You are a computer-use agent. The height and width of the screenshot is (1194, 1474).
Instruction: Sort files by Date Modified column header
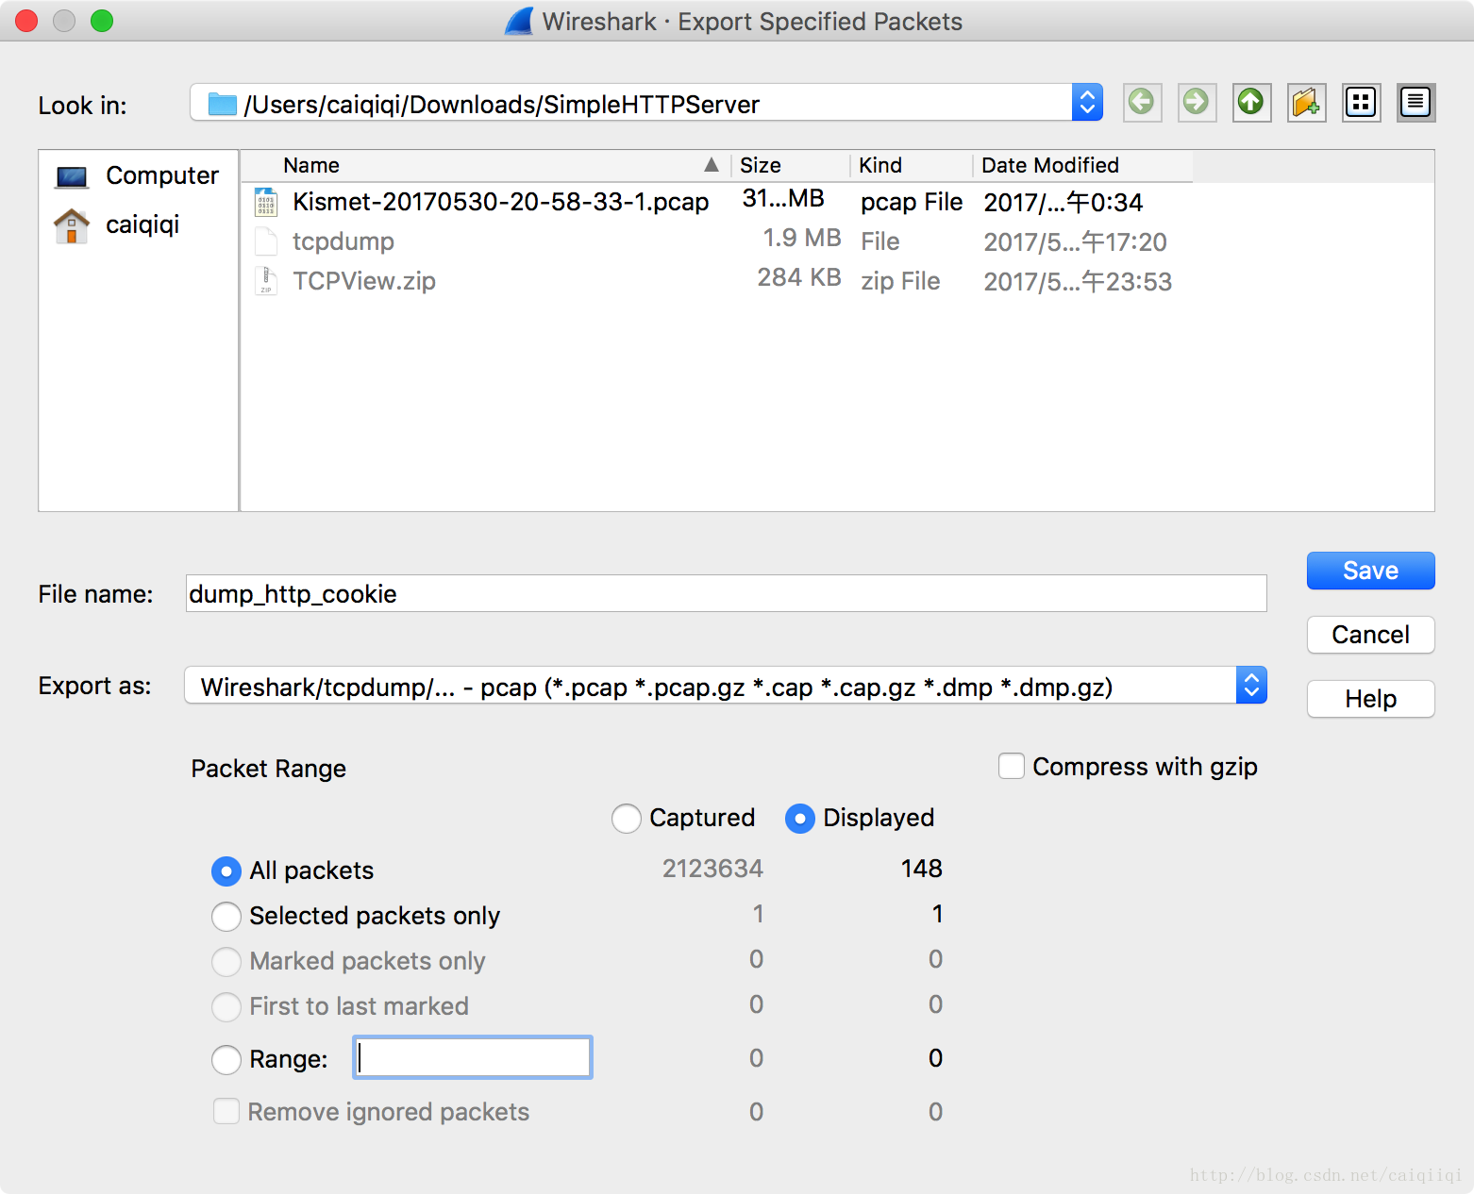1082,165
